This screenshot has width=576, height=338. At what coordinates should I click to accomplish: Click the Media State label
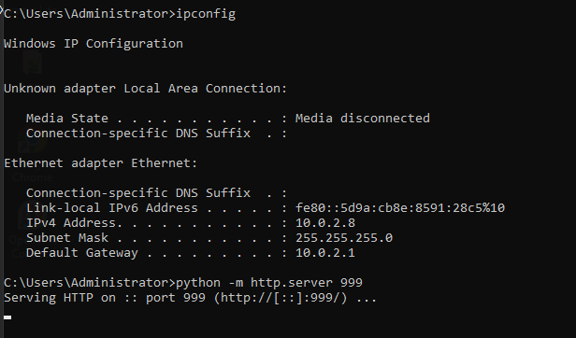coord(67,119)
